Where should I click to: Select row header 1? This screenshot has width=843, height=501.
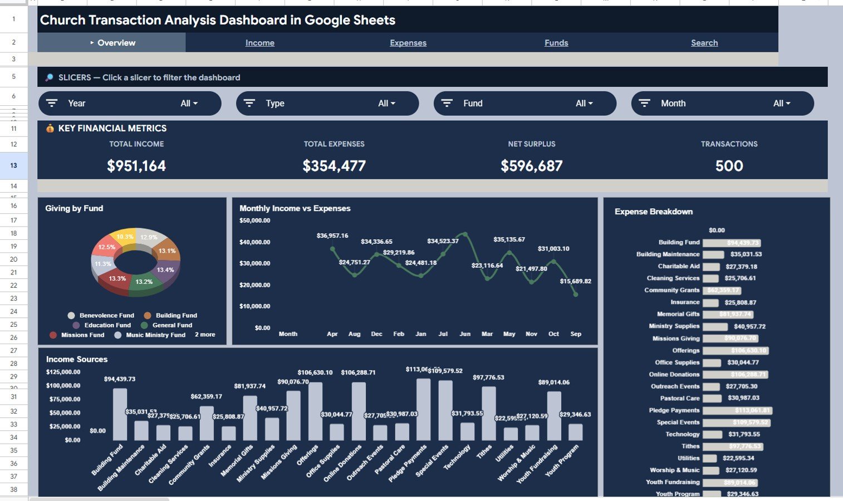point(13,19)
